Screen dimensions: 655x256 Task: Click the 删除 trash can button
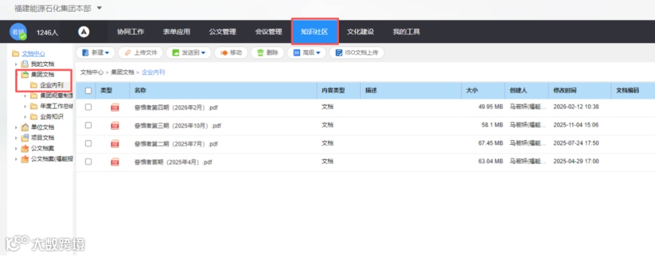click(267, 53)
